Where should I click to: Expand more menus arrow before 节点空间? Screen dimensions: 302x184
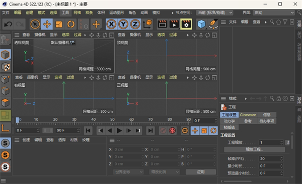[x=172, y=13]
